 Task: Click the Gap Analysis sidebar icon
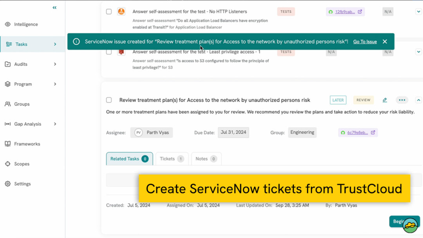[9, 124]
